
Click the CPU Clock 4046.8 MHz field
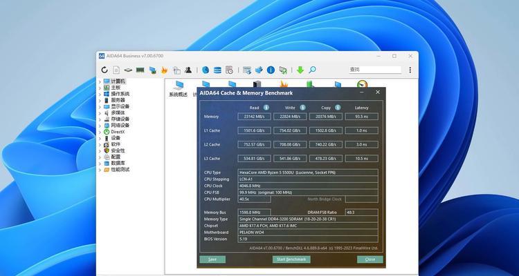pos(308,186)
